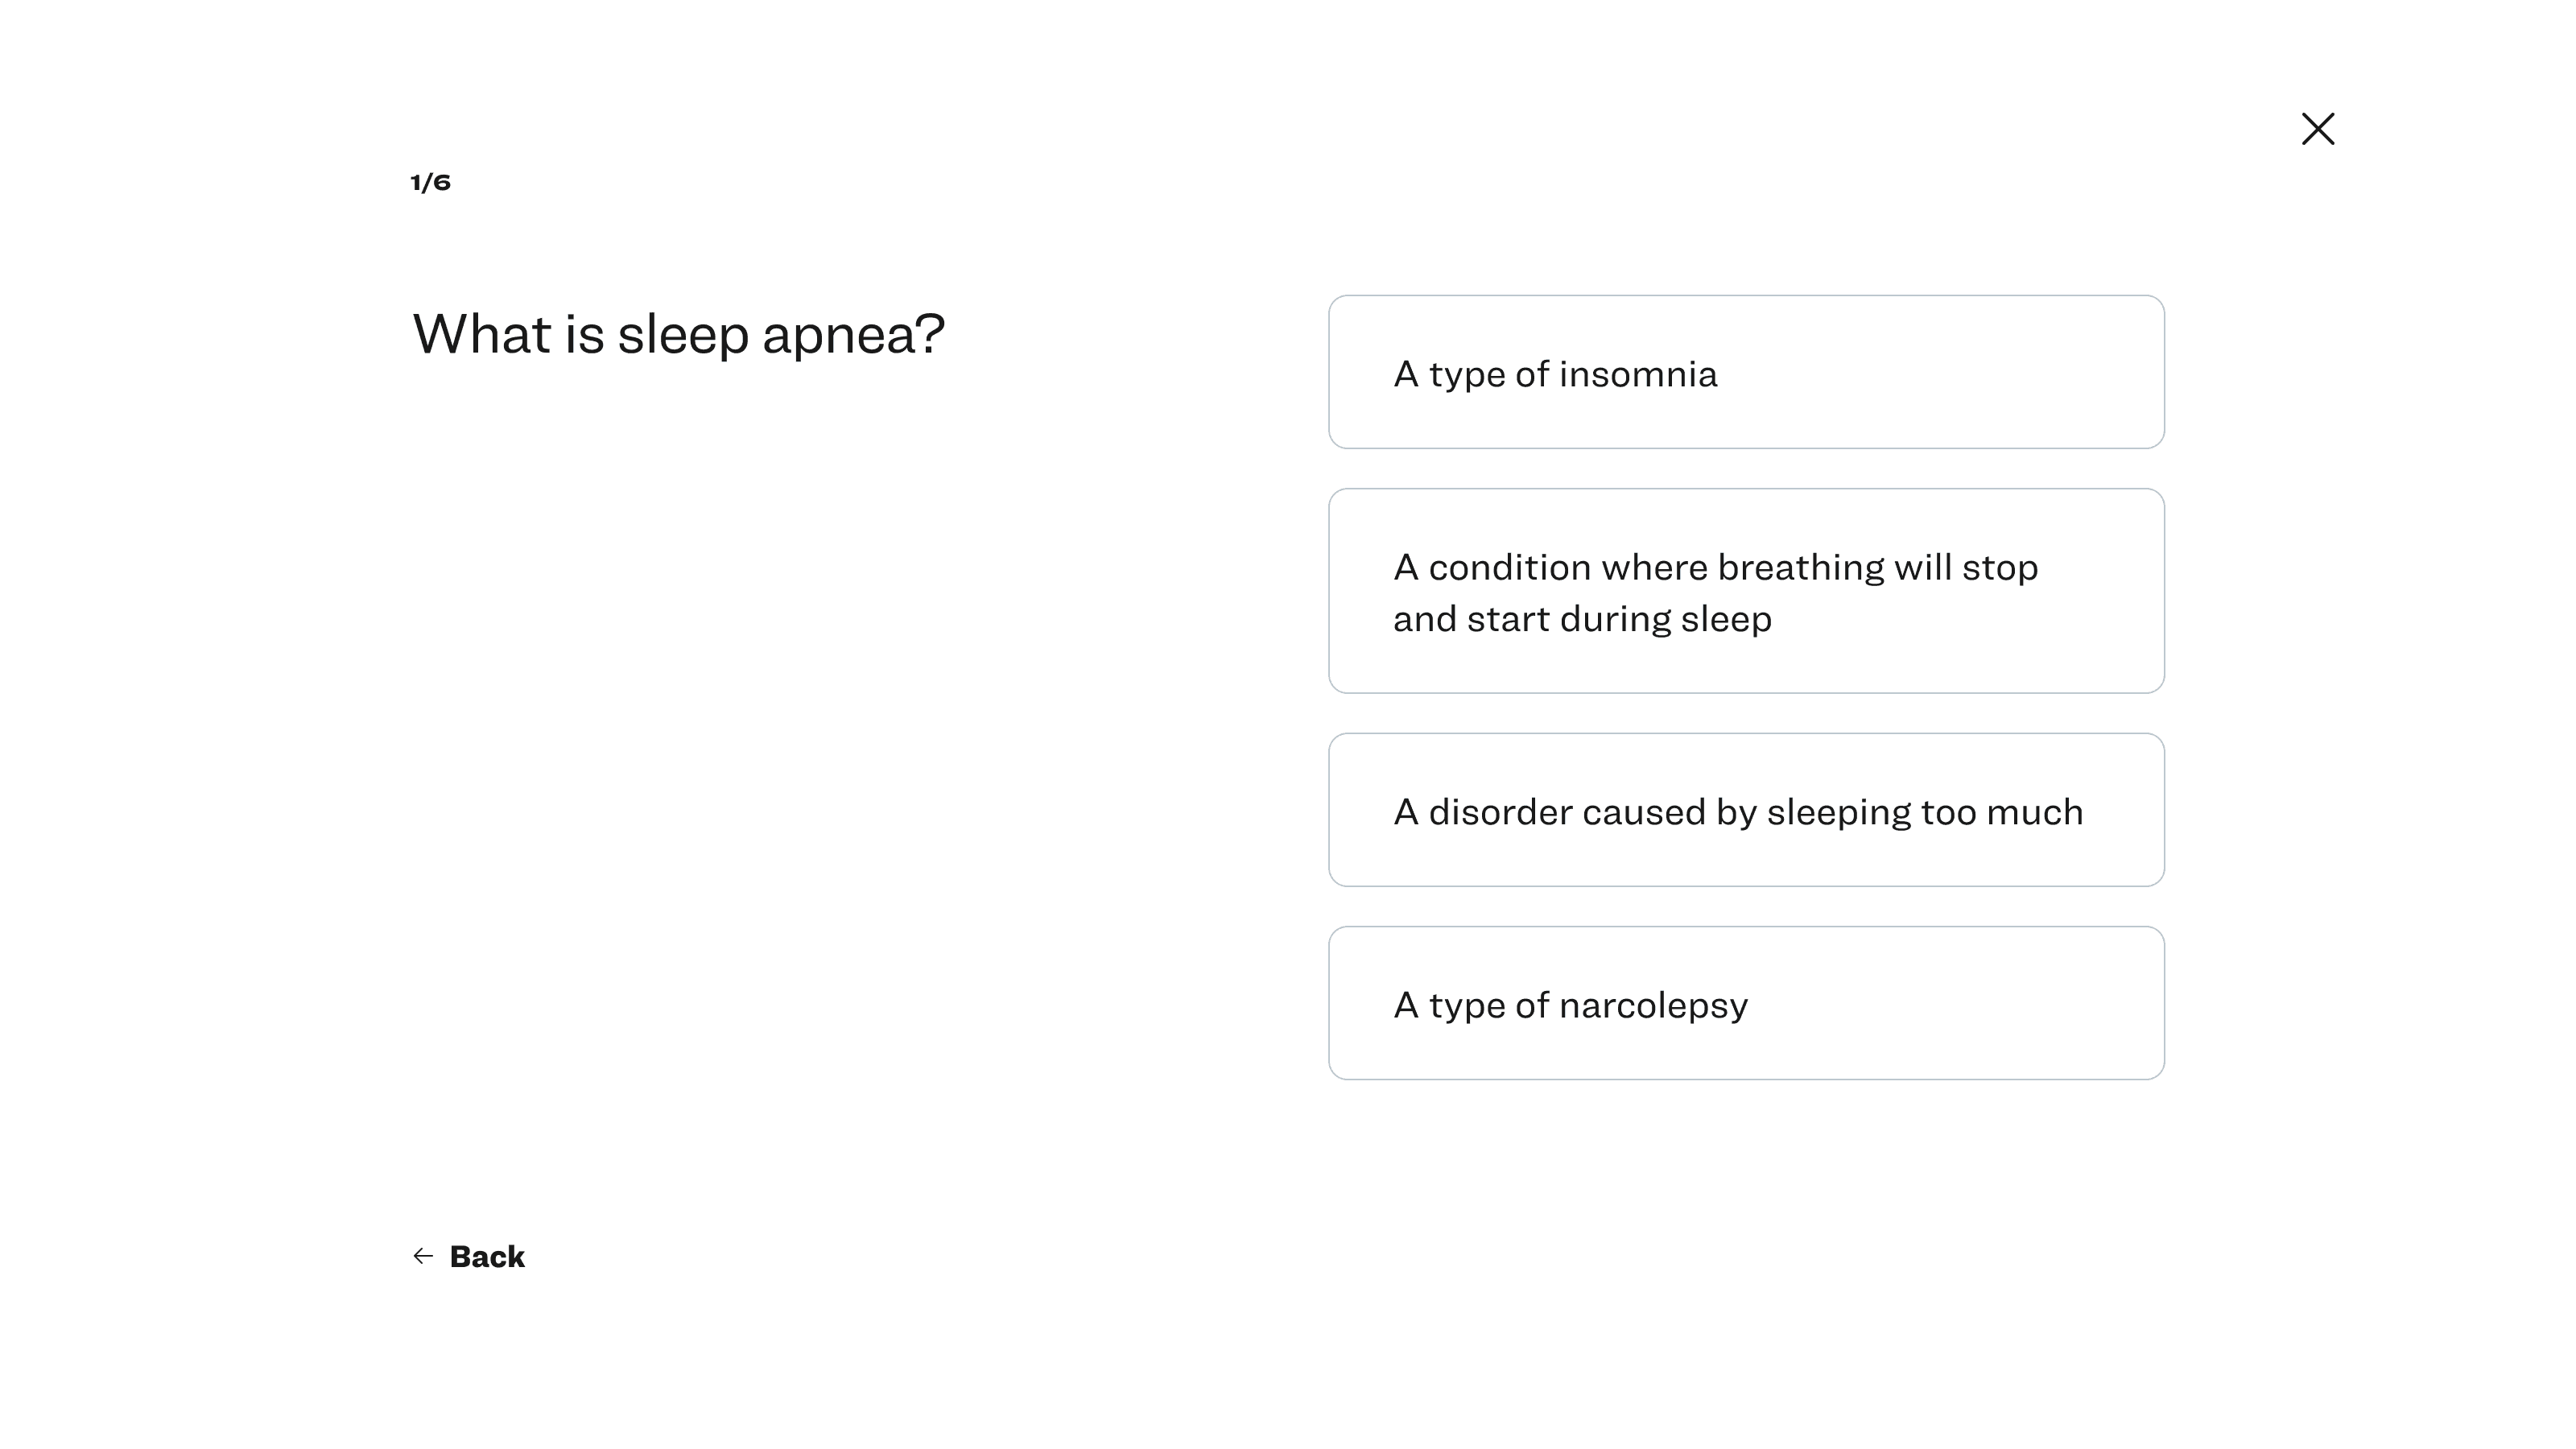Close the quiz with the X icon
The image size is (2576, 1449).
click(2317, 129)
